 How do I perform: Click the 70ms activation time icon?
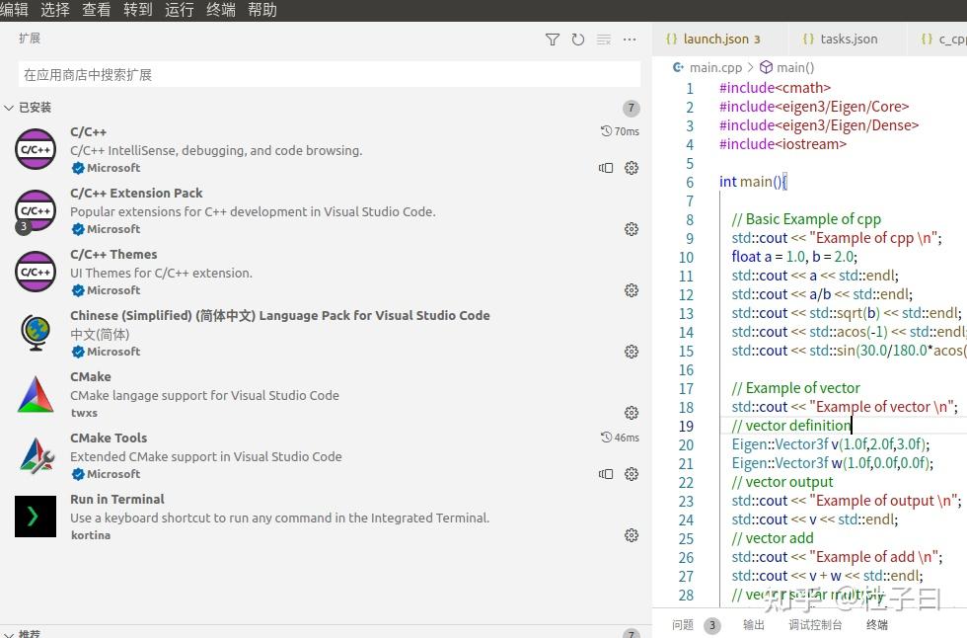[606, 130]
